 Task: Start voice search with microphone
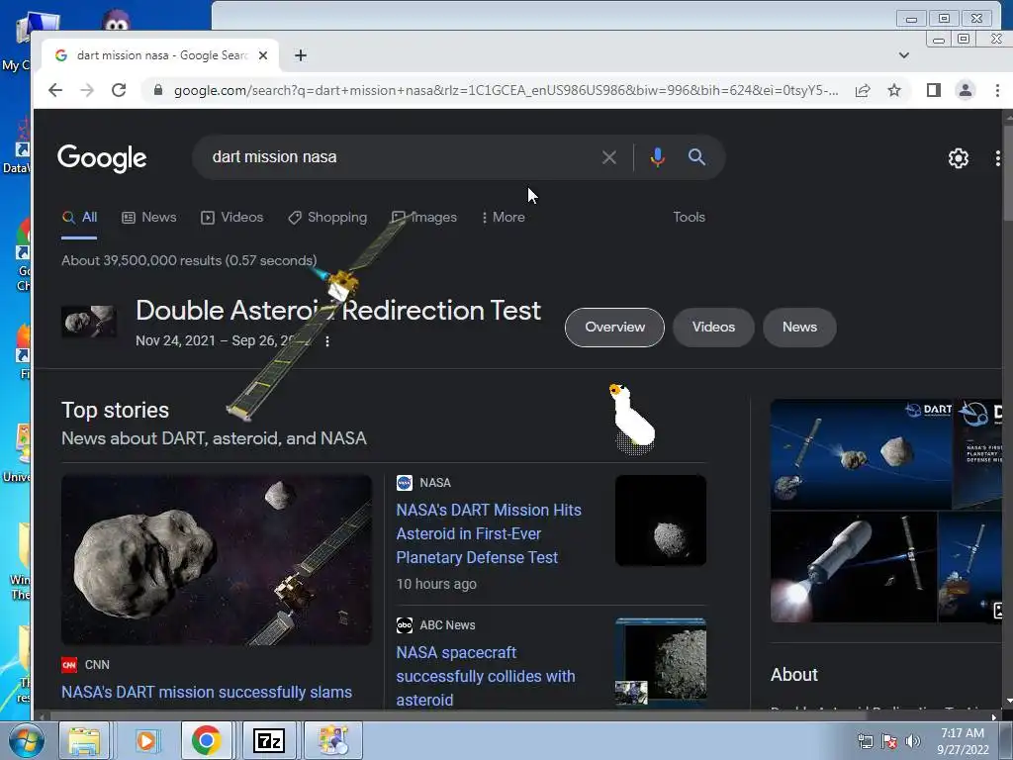click(x=658, y=157)
